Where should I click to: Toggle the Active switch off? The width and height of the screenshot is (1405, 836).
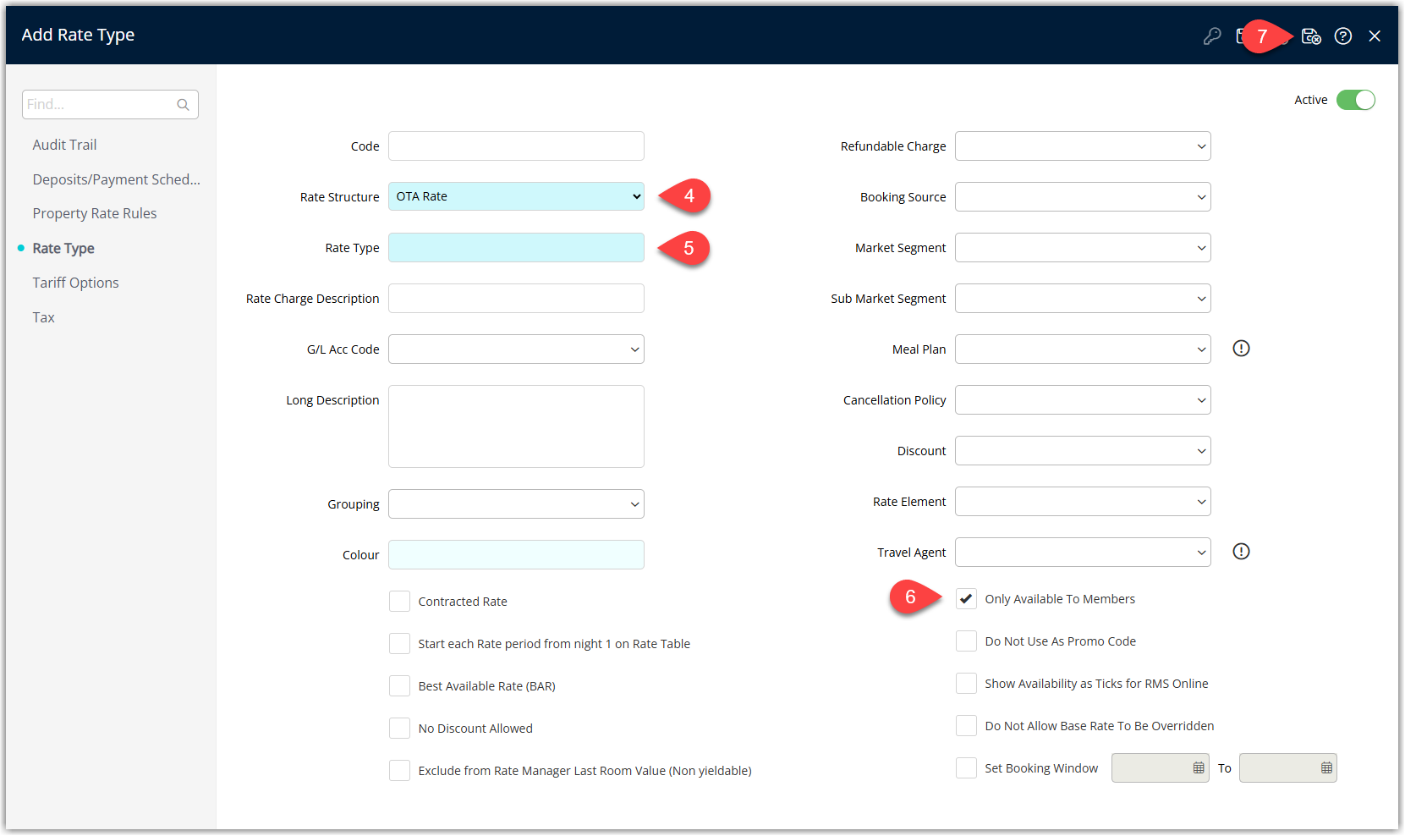coord(1356,100)
